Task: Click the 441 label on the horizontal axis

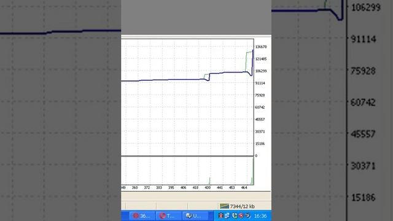Action: tap(220, 187)
